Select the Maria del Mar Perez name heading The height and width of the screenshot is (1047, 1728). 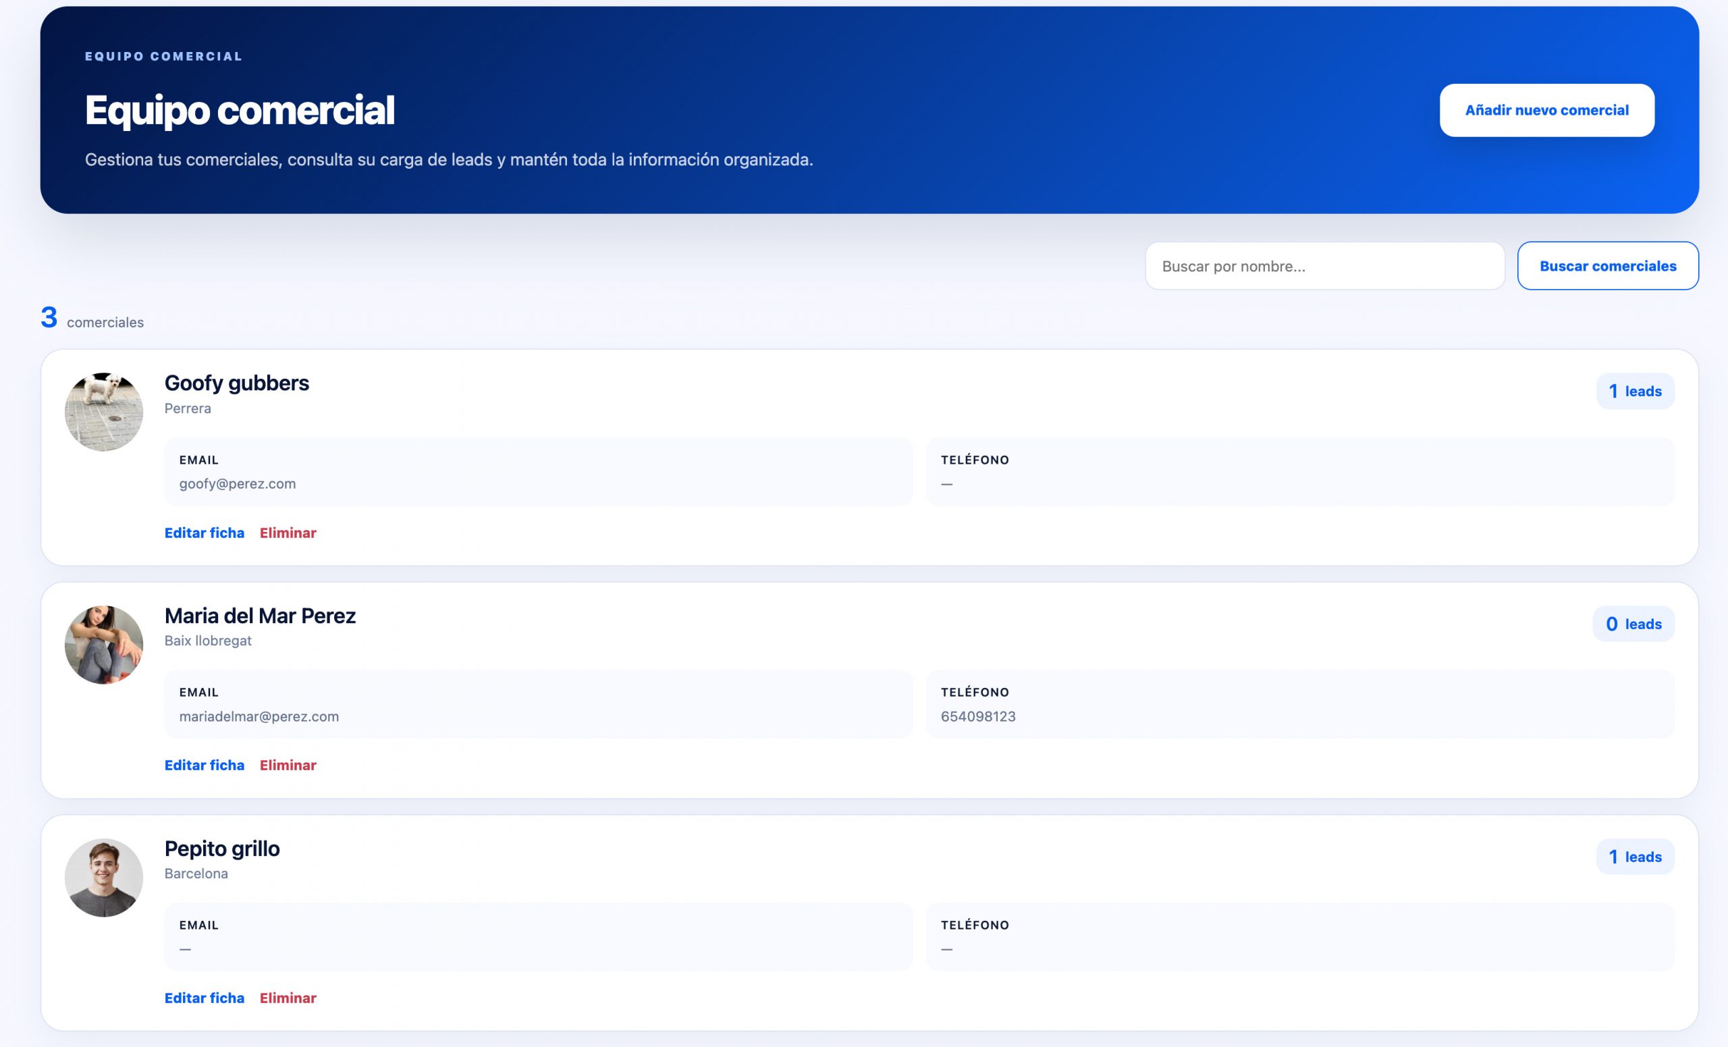[x=260, y=616]
